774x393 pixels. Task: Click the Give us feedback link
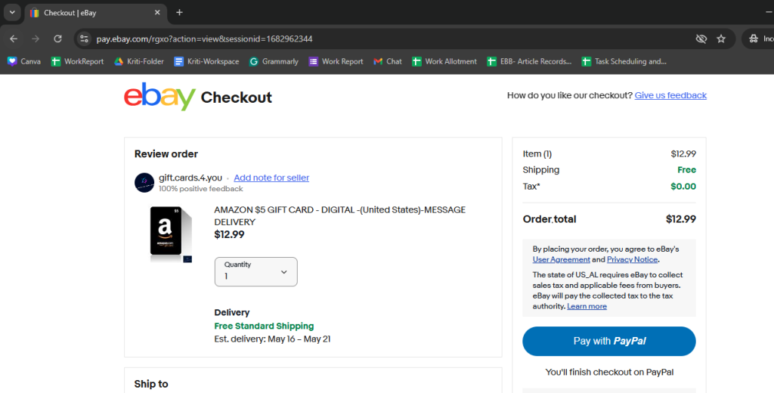(x=670, y=95)
